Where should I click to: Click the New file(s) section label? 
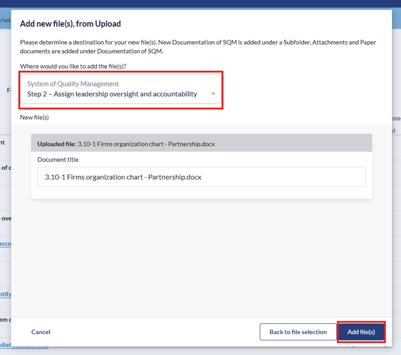34,117
